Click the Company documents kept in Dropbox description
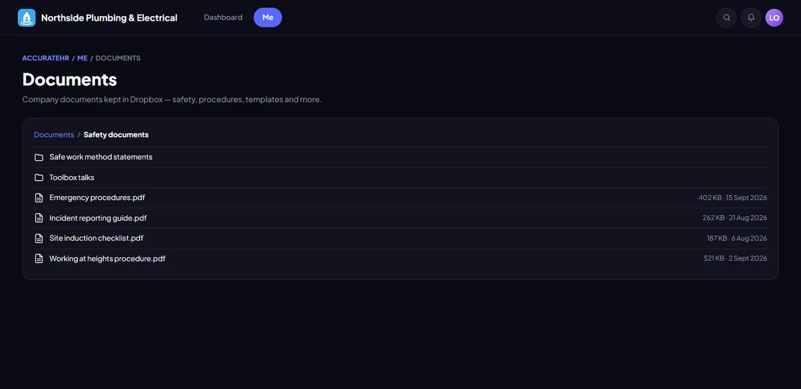The width and height of the screenshot is (801, 389). 172,99
